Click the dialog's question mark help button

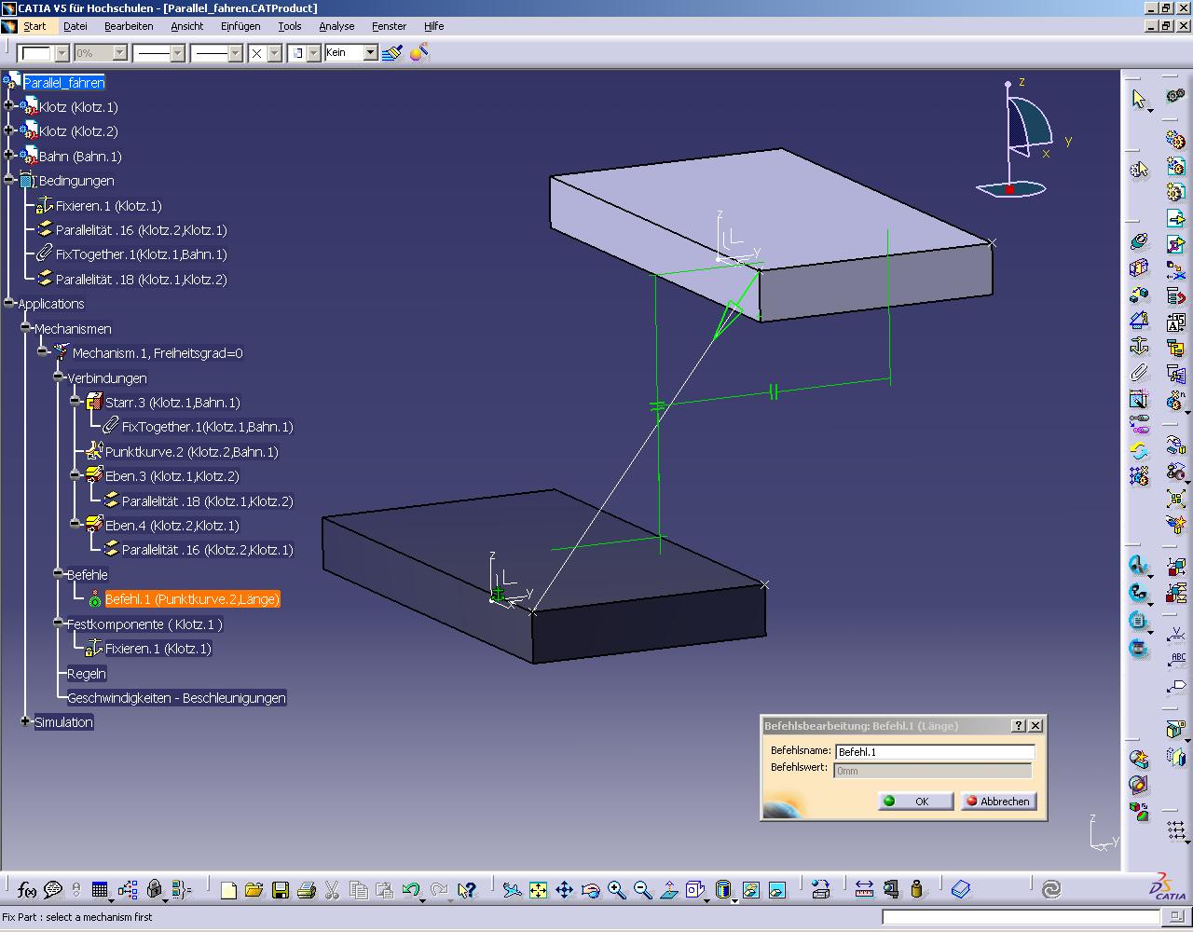pyautogui.click(x=1019, y=726)
